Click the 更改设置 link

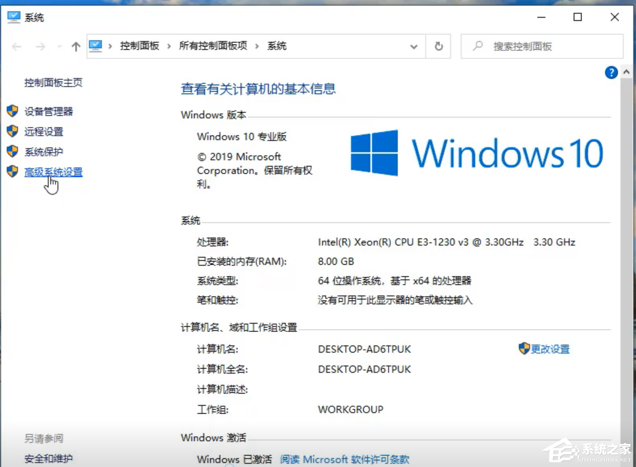[549, 348]
